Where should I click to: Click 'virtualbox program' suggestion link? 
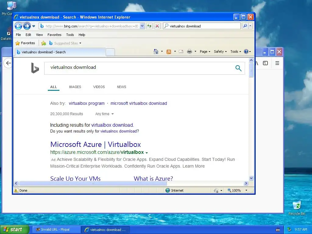tap(87, 104)
